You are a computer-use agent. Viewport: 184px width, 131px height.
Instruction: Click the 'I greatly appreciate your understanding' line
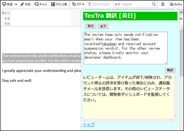pyautogui.click(x=42, y=71)
